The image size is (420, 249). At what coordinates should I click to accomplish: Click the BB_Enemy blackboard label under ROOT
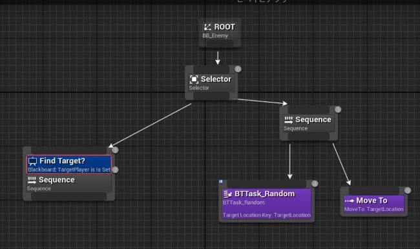click(215, 36)
